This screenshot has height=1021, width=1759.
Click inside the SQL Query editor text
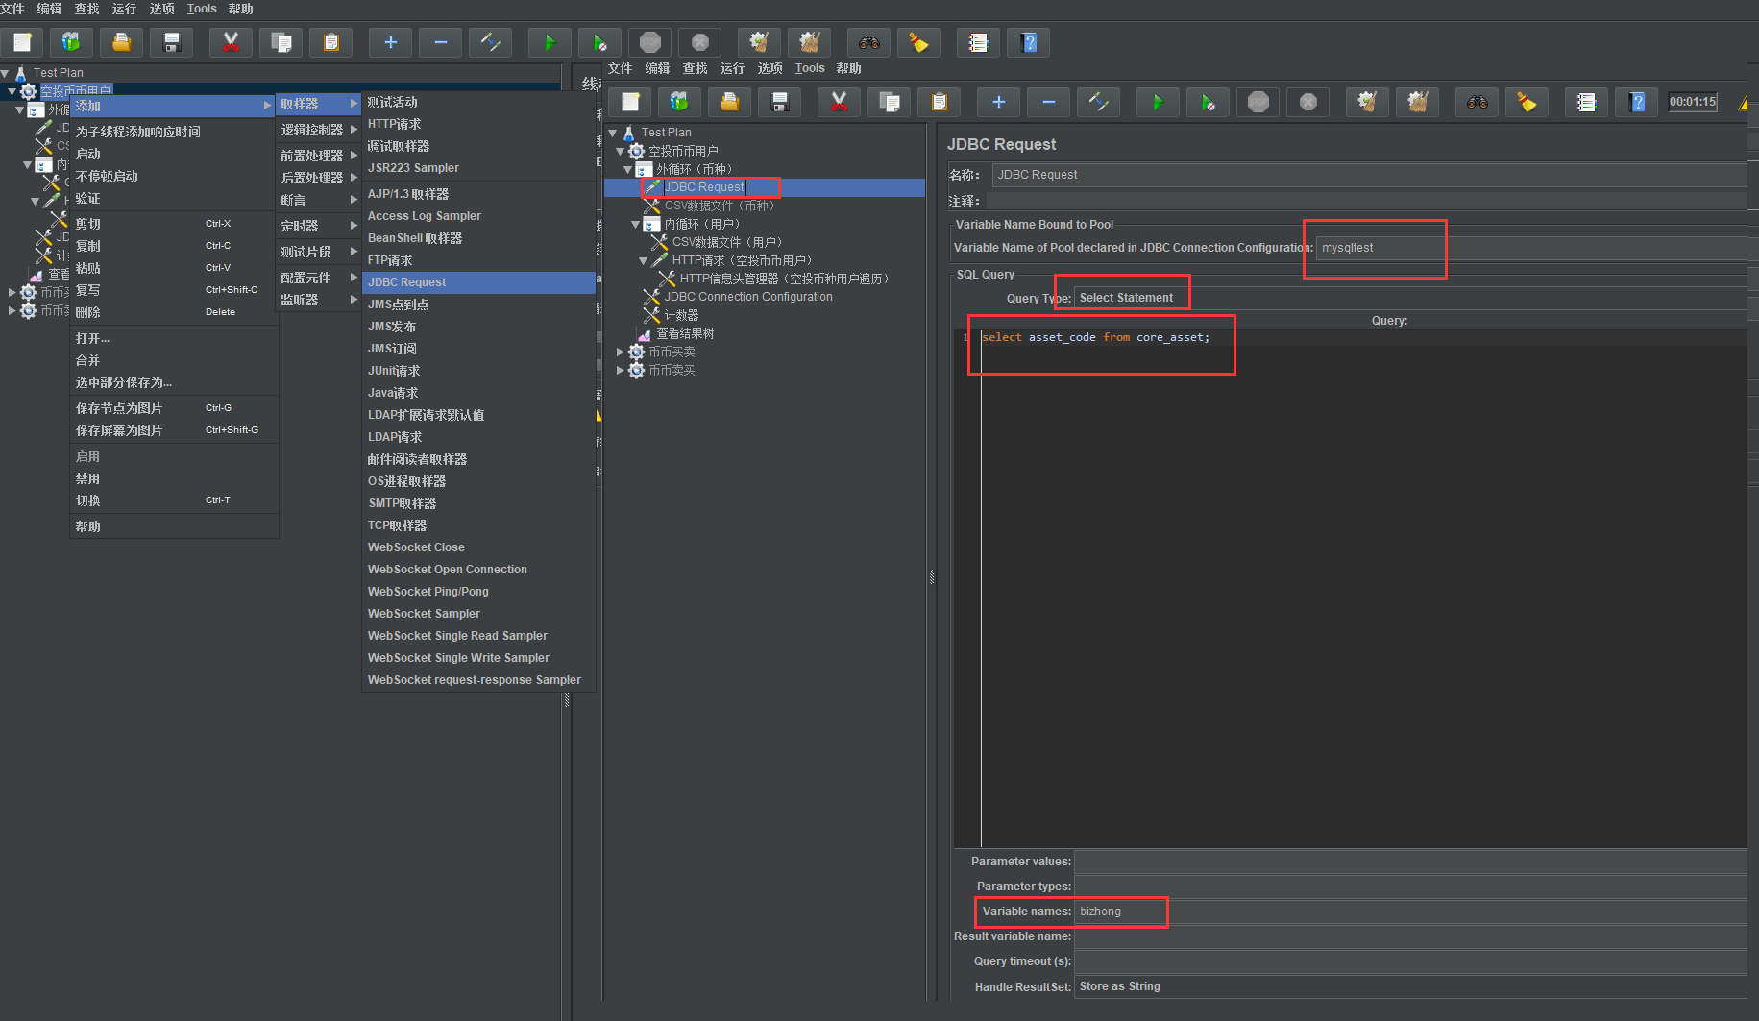point(1095,337)
